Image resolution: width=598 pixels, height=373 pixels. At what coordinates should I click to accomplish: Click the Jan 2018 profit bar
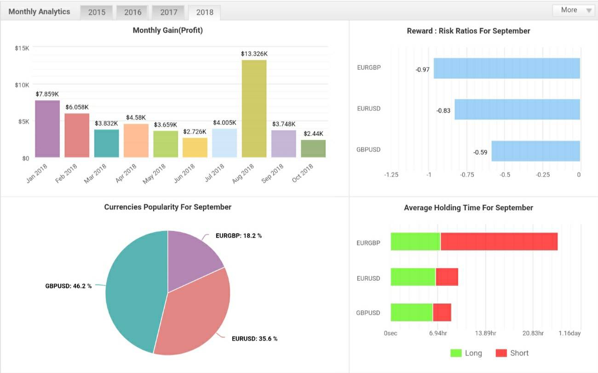pyautogui.click(x=47, y=129)
